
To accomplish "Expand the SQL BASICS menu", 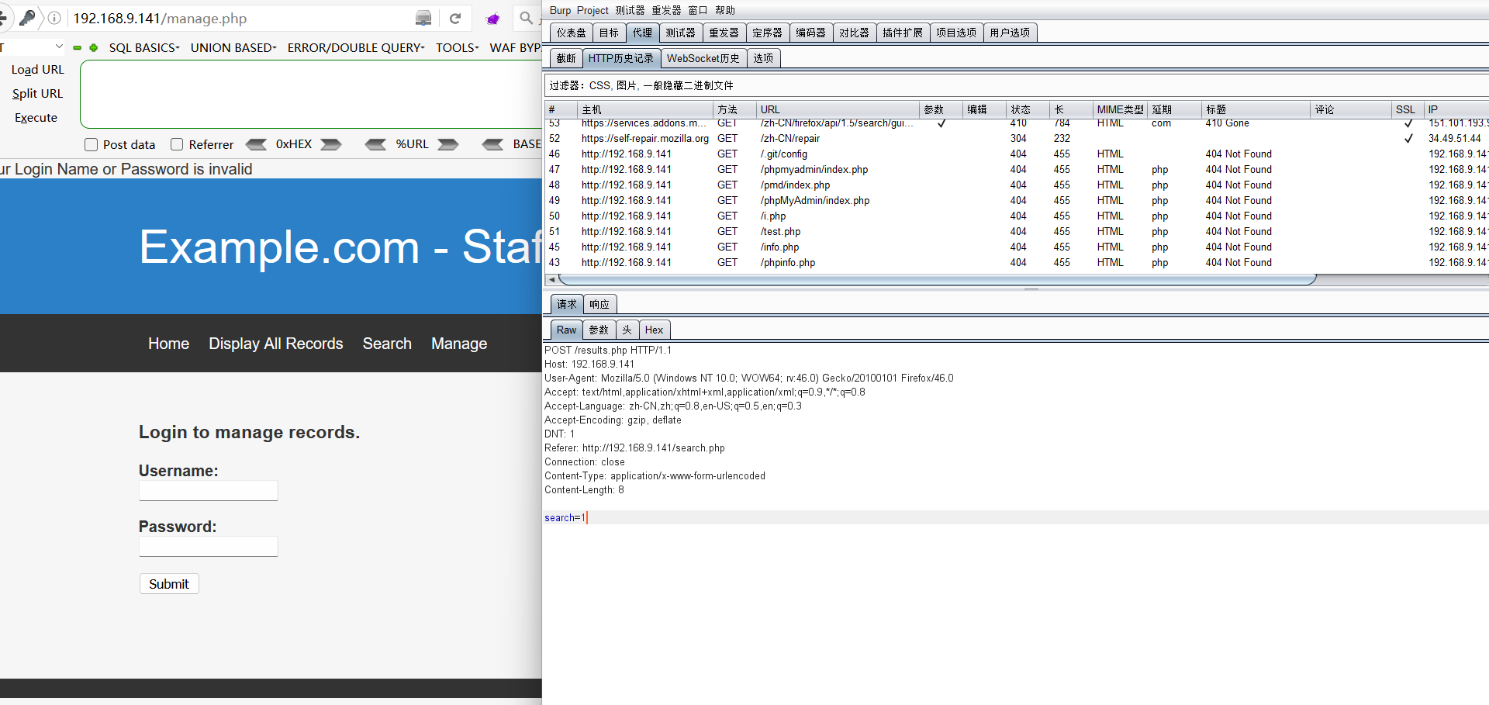I will 144,48.
